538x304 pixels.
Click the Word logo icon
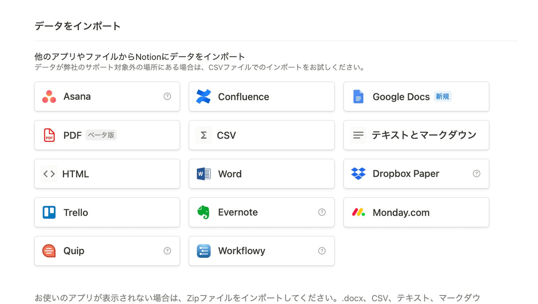[x=204, y=174]
